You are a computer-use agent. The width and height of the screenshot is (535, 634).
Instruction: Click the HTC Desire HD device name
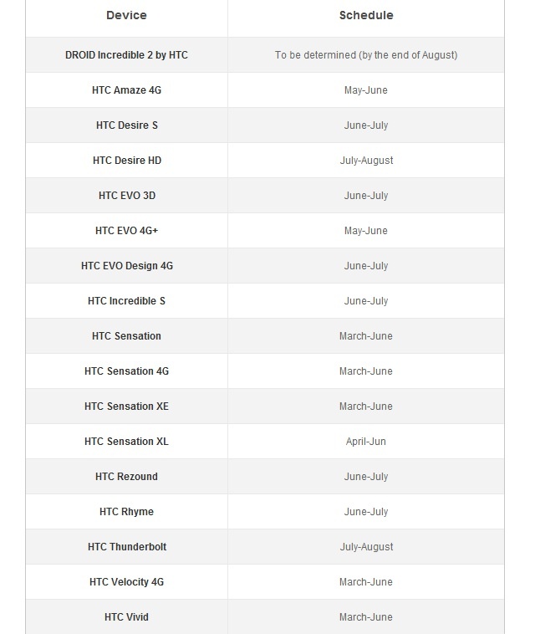click(126, 161)
